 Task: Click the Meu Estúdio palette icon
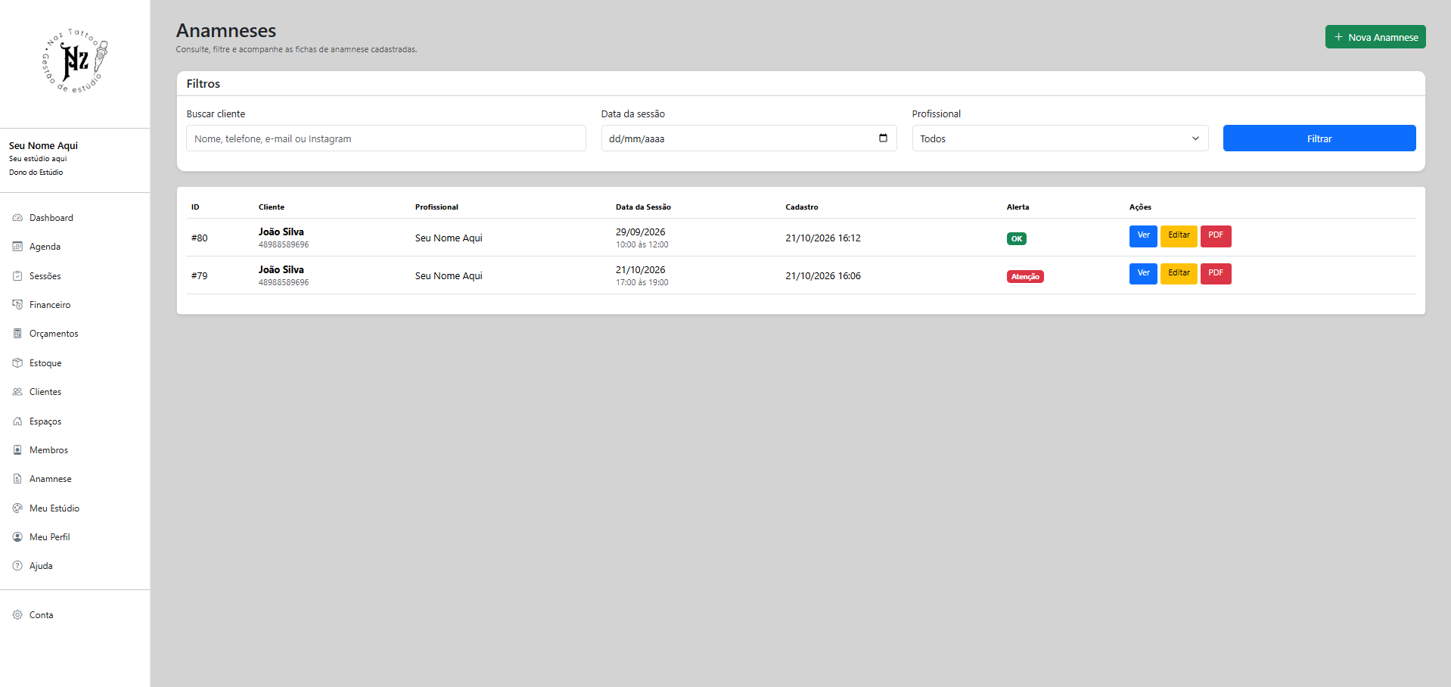point(17,508)
